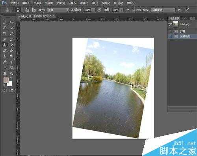
Task: Select the Eraser tool
Action: pos(5,51)
